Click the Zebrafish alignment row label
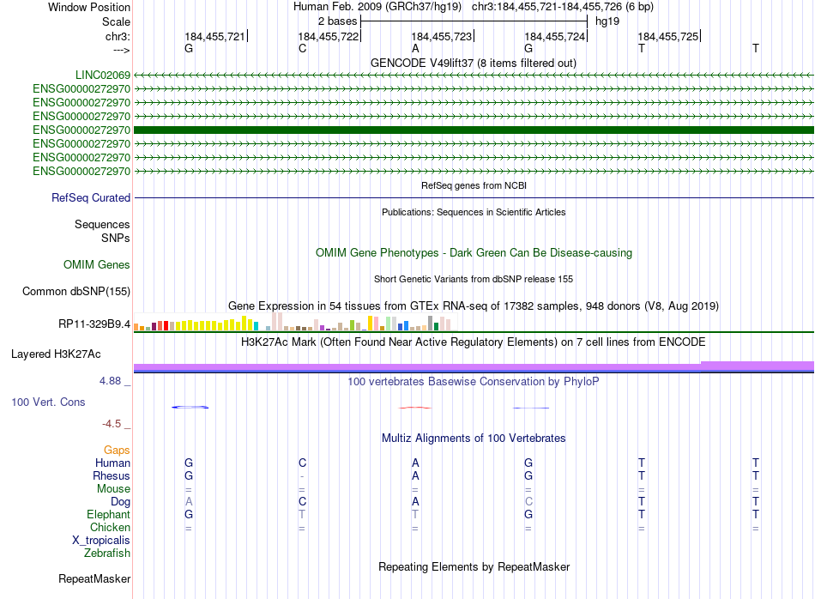Screen dimensions: 815x599 click(x=107, y=554)
